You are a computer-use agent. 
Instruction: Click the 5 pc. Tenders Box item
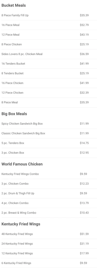pyautogui.click(x=48, y=143)
